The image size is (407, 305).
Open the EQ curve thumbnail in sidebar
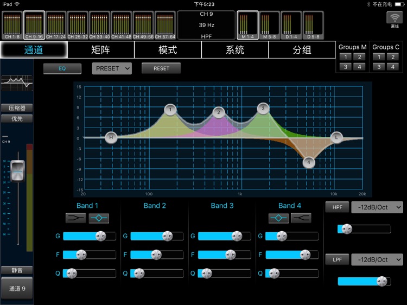[17, 83]
